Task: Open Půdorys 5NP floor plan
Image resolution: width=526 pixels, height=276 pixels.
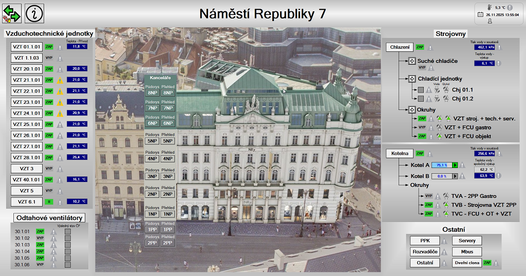Action: (x=152, y=141)
